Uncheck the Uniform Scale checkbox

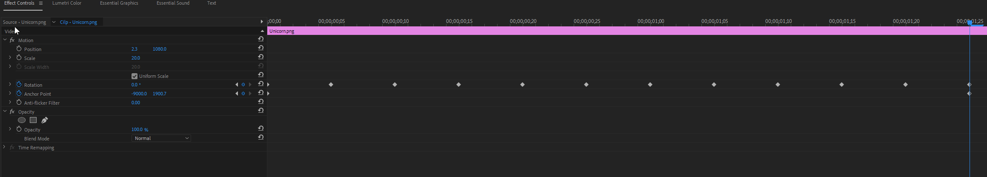click(134, 76)
